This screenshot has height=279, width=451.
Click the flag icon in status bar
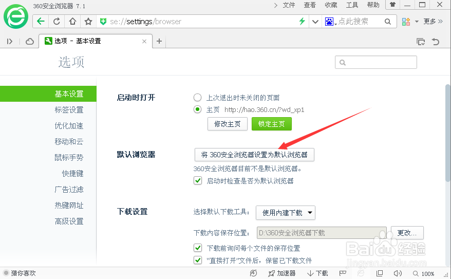(342, 273)
